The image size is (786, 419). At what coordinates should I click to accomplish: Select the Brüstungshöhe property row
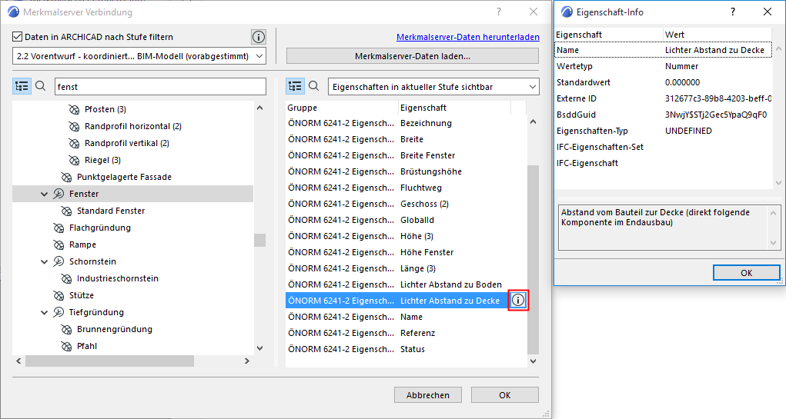[x=406, y=171]
